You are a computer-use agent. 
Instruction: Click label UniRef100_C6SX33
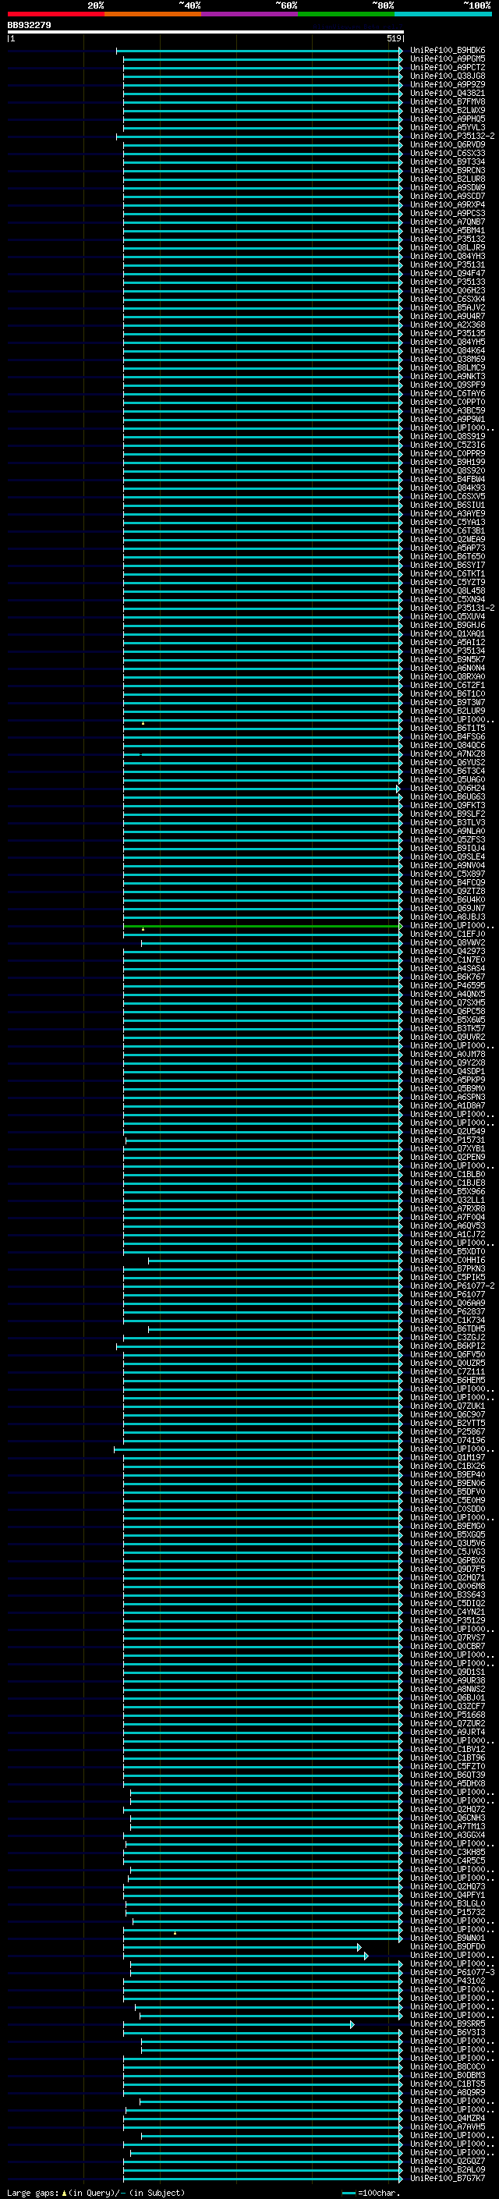pyautogui.click(x=447, y=153)
